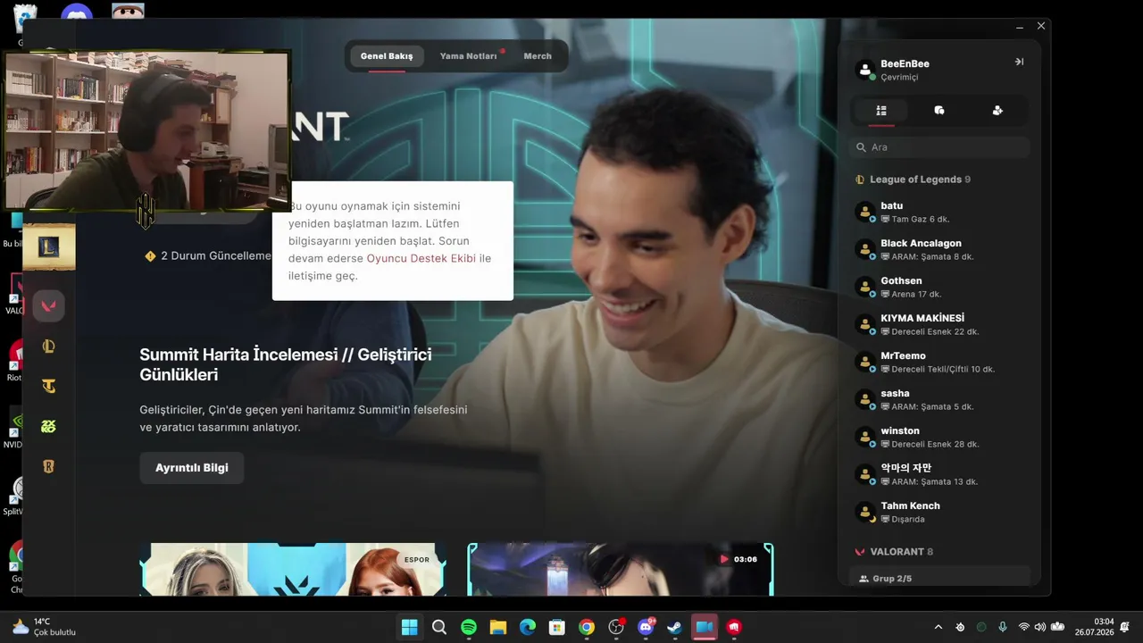Open Microsoft Edge from taskbar
This screenshot has width=1143, height=643.
[528, 627]
